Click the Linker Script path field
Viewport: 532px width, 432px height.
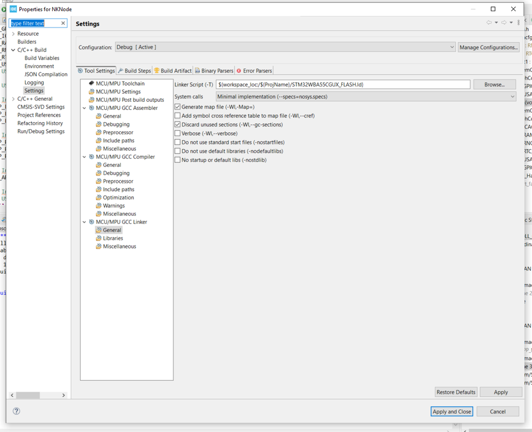(x=343, y=84)
